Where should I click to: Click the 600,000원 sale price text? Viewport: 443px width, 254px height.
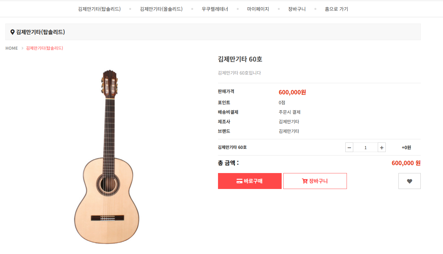pyautogui.click(x=292, y=92)
